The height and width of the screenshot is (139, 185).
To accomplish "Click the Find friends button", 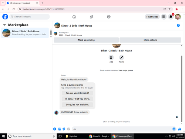I will [x=152, y=17].
